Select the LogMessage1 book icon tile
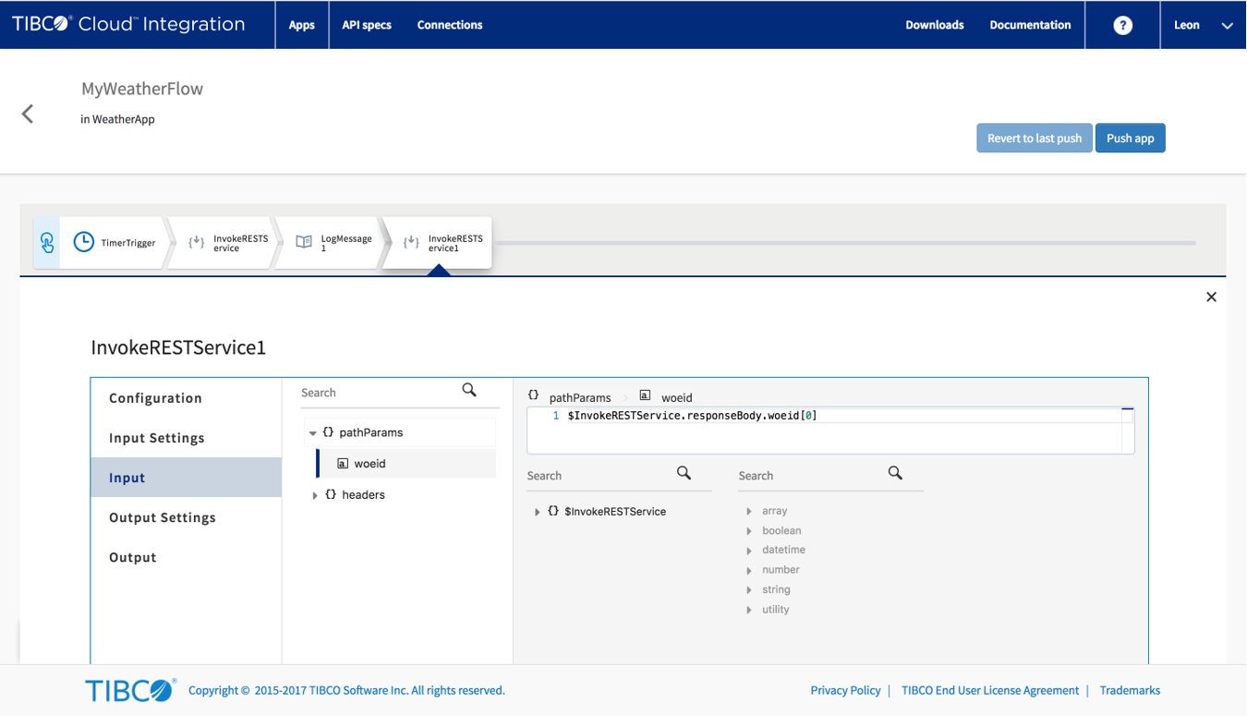The height and width of the screenshot is (716, 1247). 304,242
